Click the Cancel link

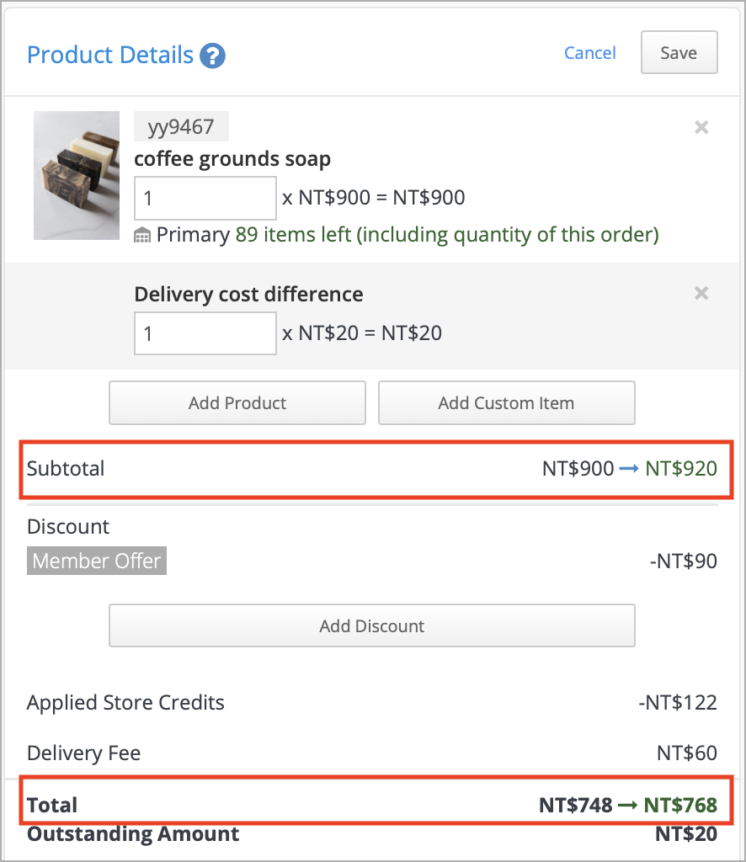pos(589,53)
